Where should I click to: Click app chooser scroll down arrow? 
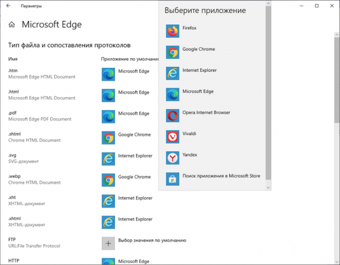268,188
